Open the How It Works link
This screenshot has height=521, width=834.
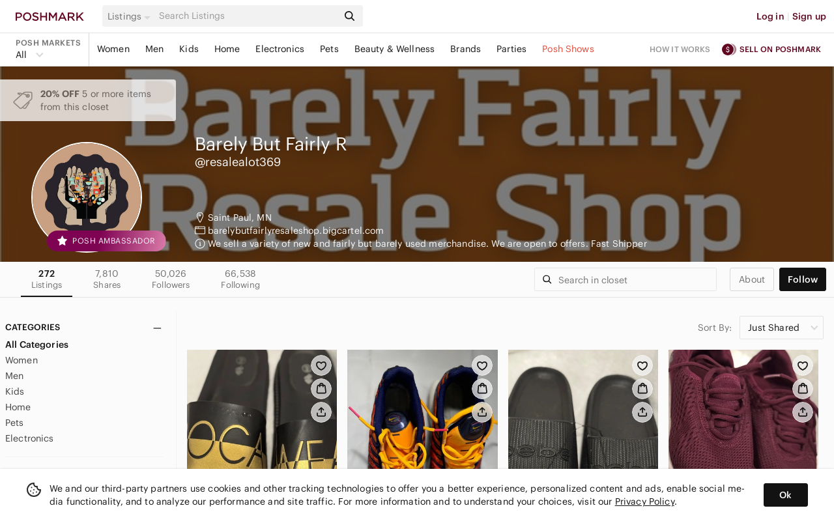point(680,49)
